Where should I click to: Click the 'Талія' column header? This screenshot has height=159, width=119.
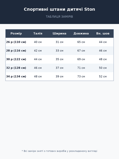click(x=38, y=34)
